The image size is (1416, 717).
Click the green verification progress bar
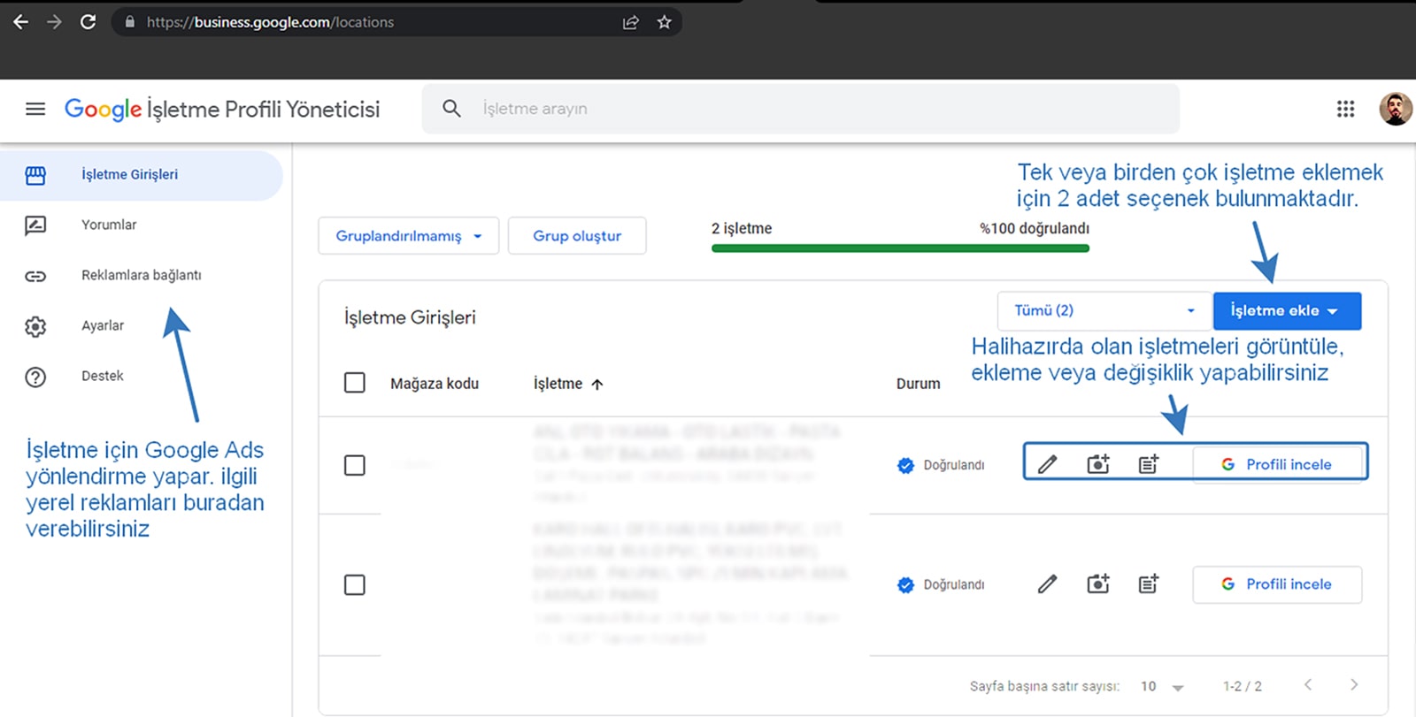[x=900, y=248]
